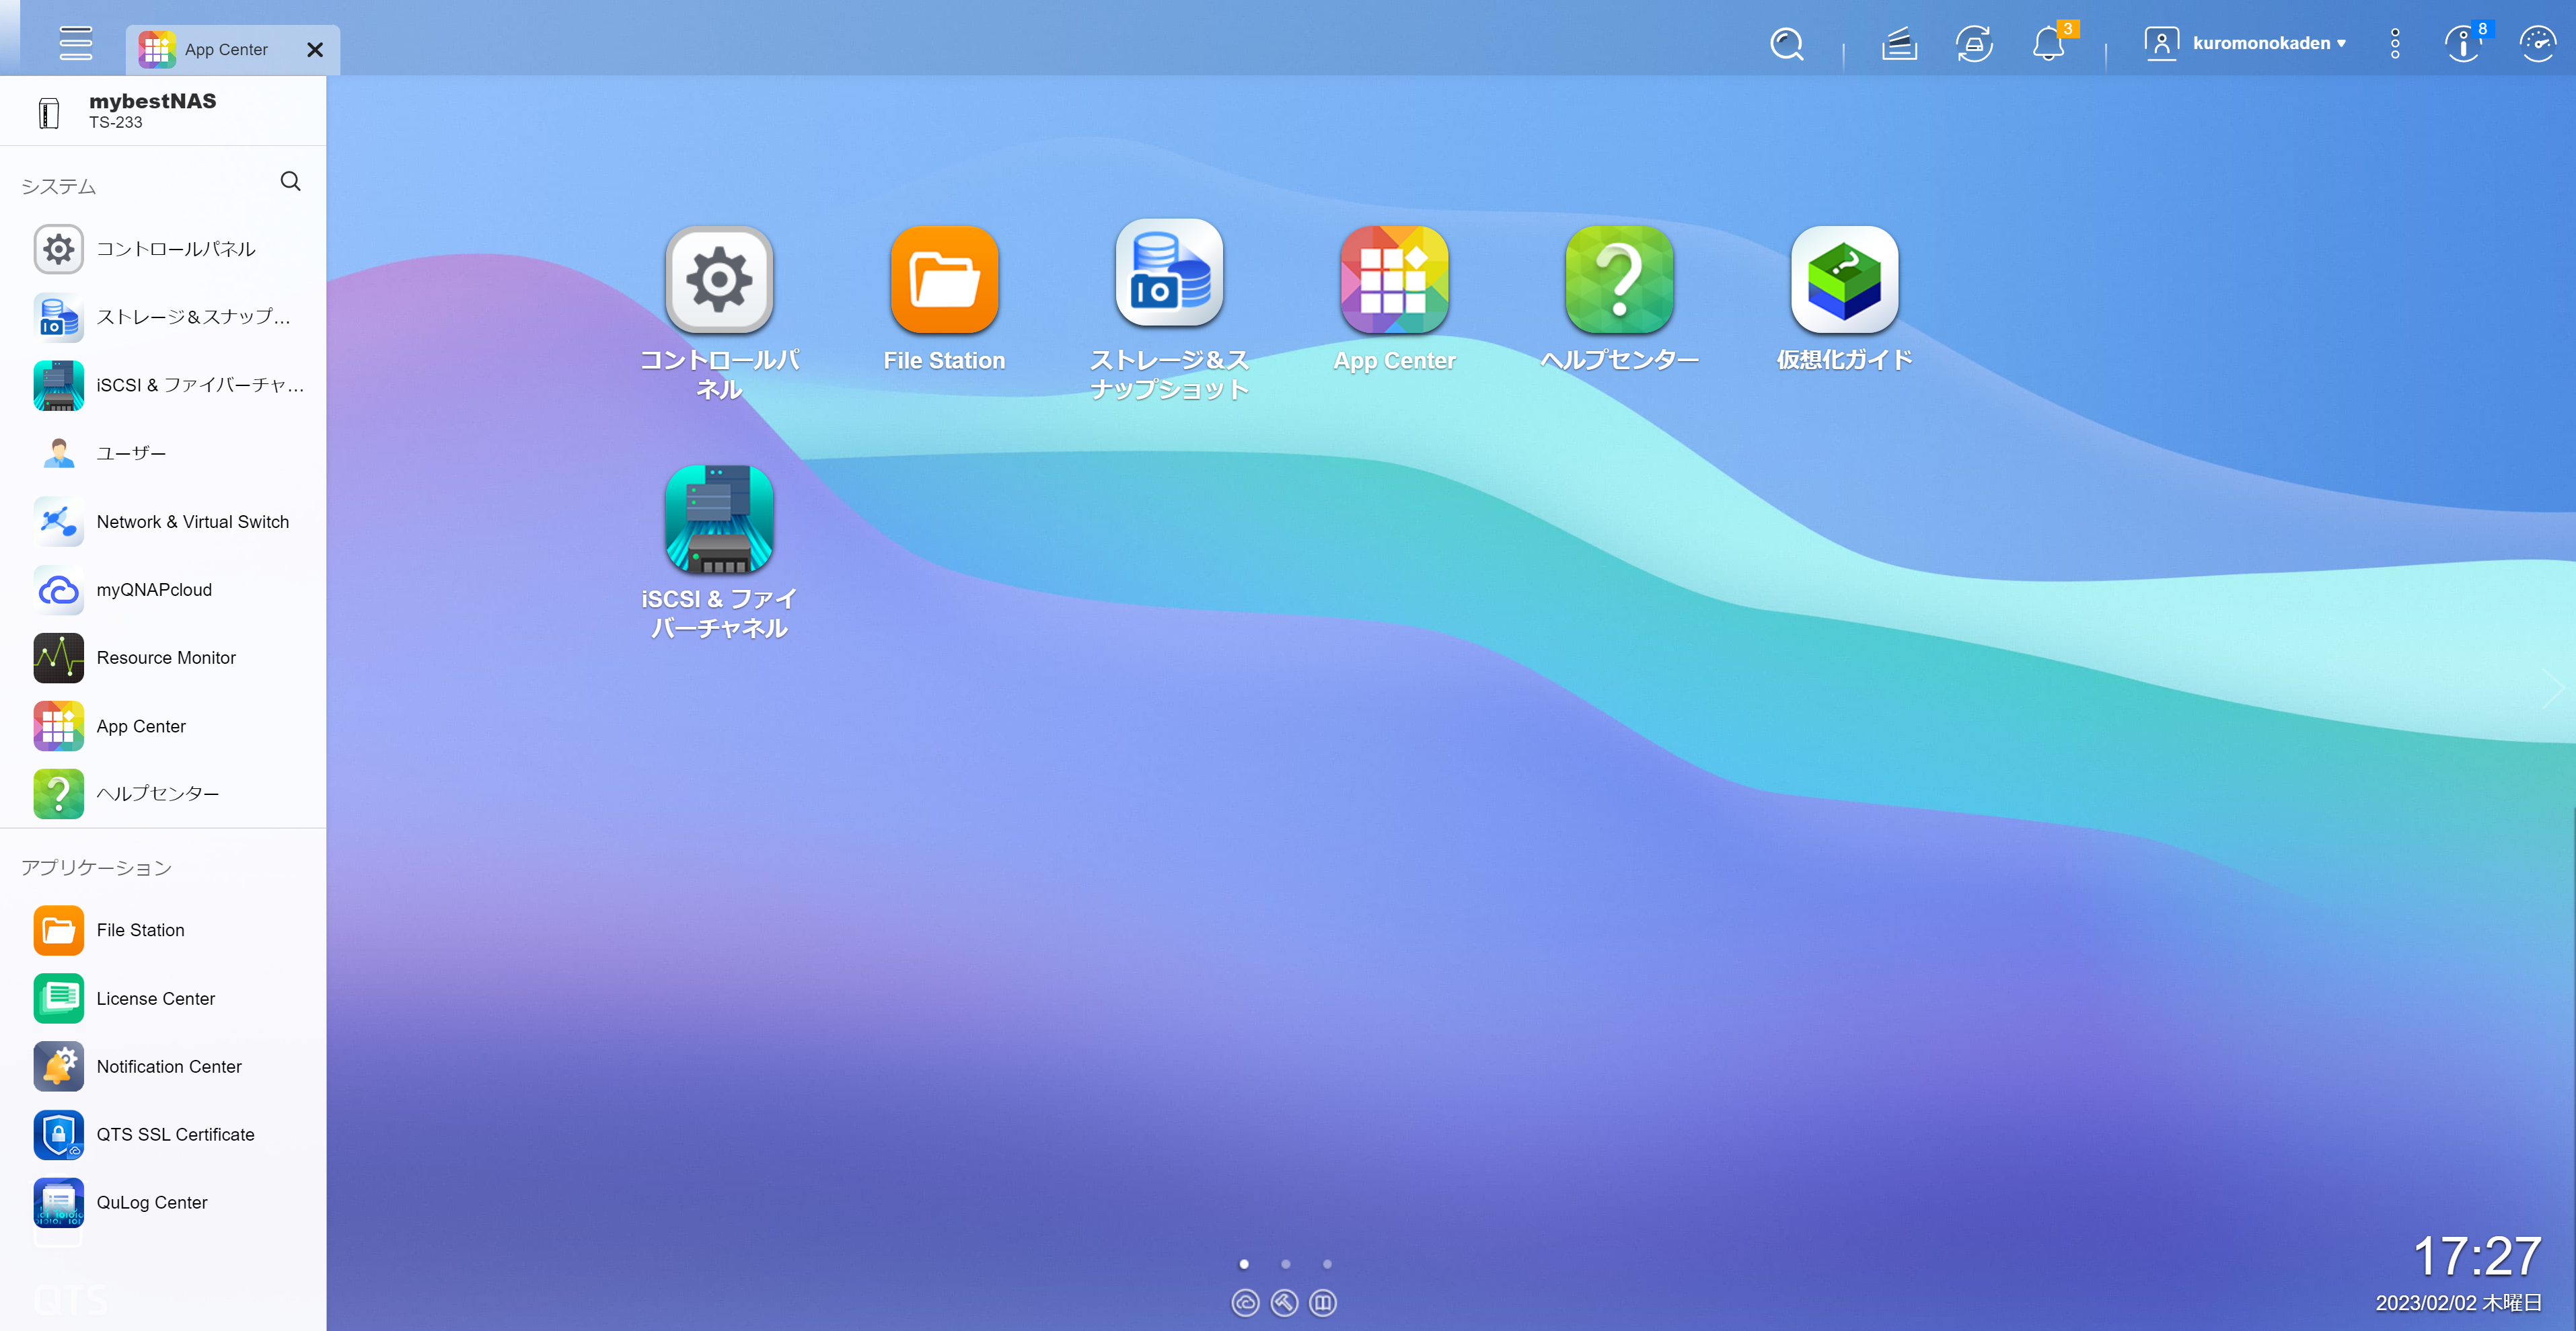Open background tasks icon in top bar

(x=1898, y=44)
